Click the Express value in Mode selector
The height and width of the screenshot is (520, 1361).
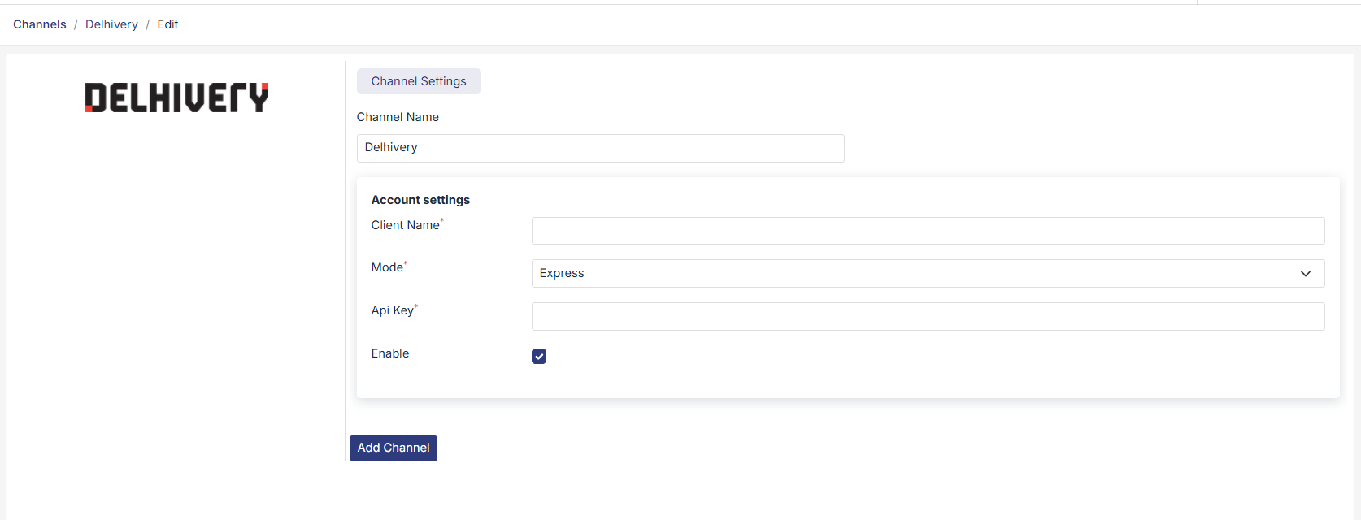(562, 273)
